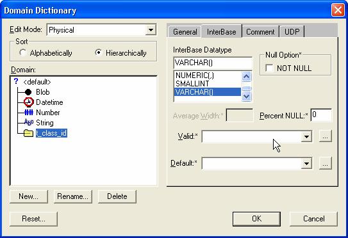Switch to the Comment tab

[x=260, y=32]
